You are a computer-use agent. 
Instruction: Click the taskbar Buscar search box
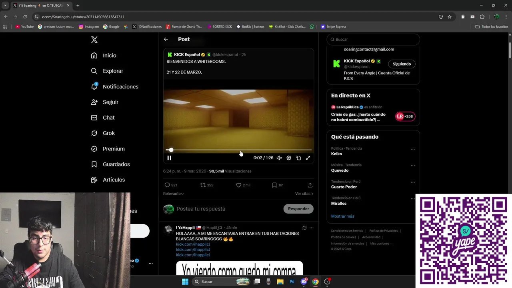pos(221,282)
